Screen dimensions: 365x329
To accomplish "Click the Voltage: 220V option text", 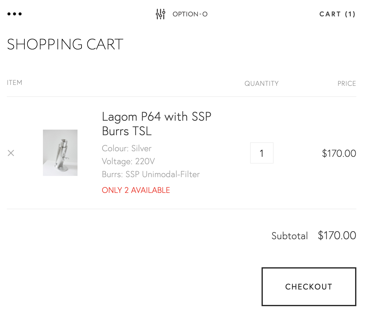I will [128, 161].
